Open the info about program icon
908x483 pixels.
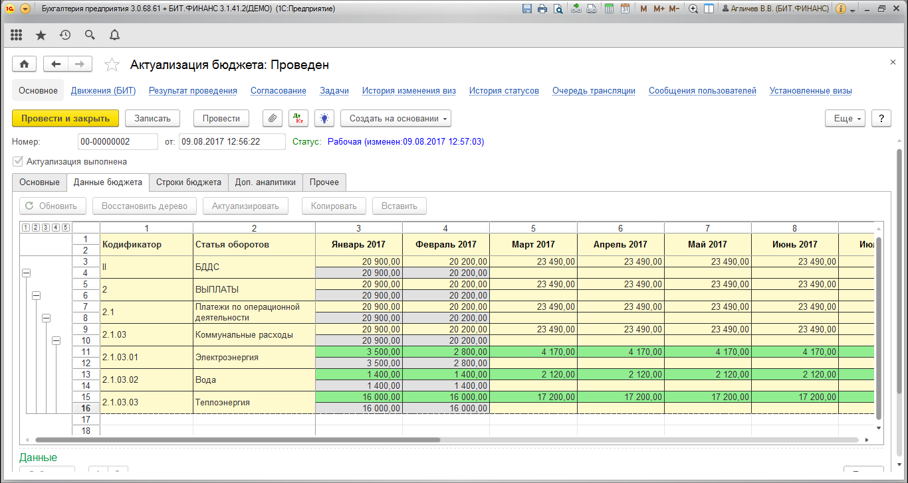pos(840,9)
